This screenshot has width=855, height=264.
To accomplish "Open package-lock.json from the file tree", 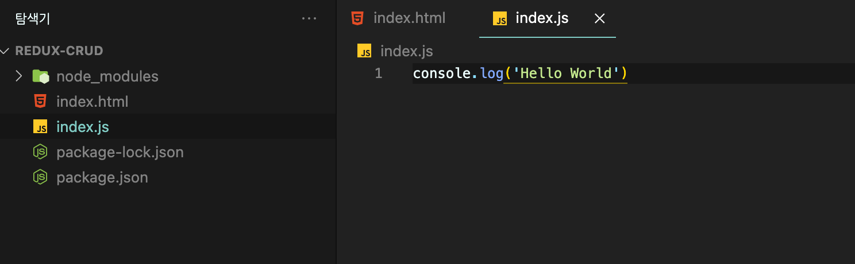I will [120, 152].
